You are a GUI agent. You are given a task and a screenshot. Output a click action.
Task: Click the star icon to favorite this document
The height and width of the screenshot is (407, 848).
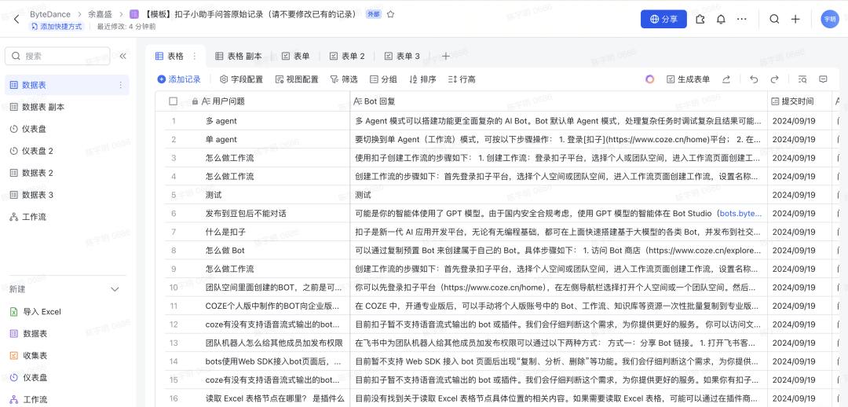[391, 14]
